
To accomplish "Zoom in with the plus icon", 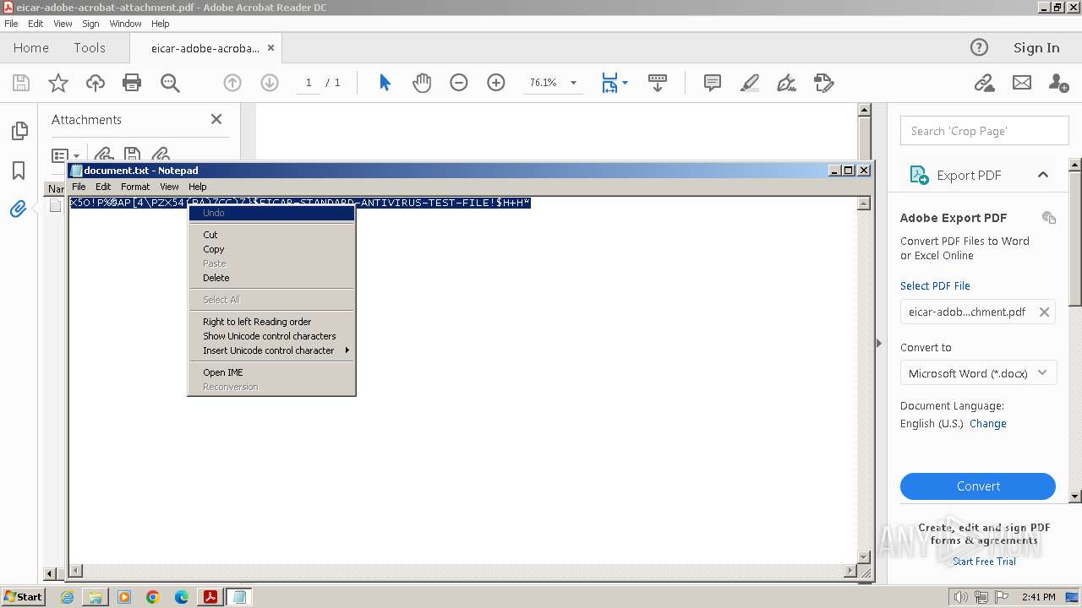I will click(x=496, y=83).
